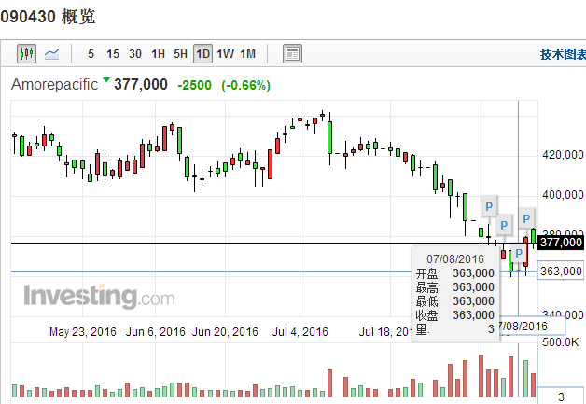586x404 pixels.
Task: Click the 377,000 current price label
Action: click(561, 243)
